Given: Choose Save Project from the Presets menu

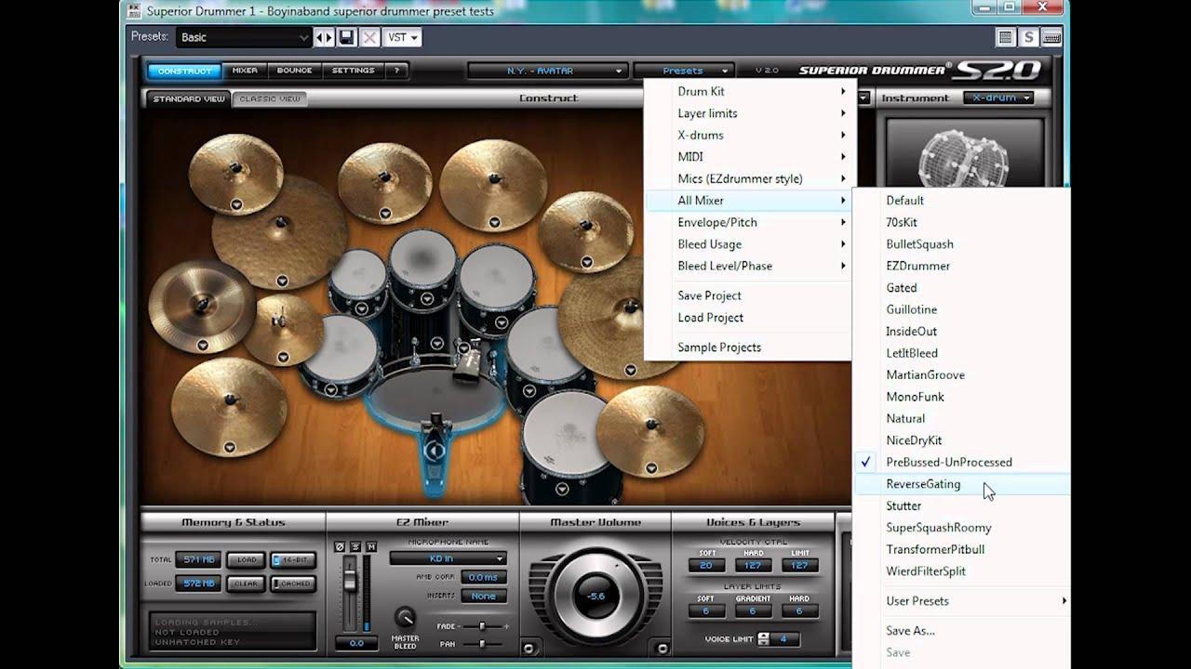Looking at the screenshot, I should pos(748,295).
